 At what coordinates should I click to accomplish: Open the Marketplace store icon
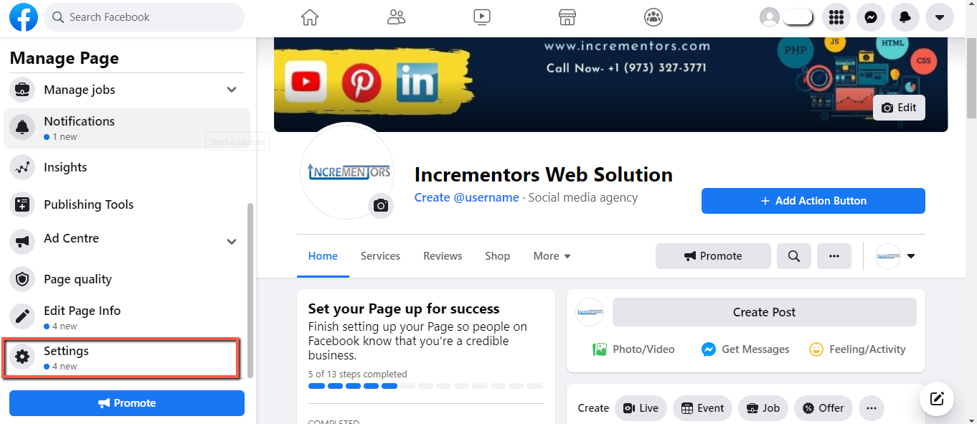[567, 17]
